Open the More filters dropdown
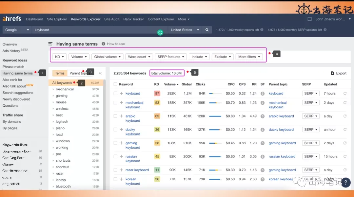This screenshot has width=354, height=197. [x=249, y=57]
